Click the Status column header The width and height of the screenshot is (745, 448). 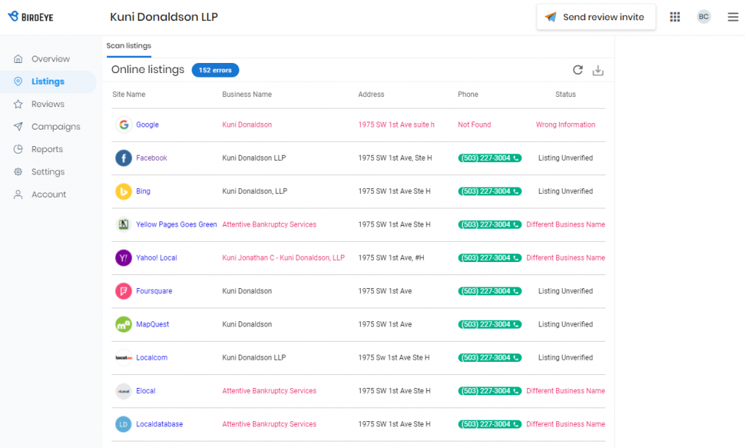pos(566,94)
